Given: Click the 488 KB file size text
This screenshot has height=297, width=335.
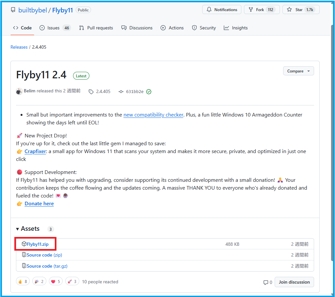Looking at the screenshot, I should 232,244.
